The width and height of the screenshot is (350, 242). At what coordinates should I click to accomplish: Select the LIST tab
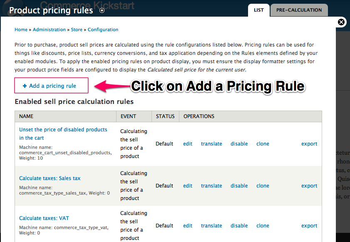258,10
